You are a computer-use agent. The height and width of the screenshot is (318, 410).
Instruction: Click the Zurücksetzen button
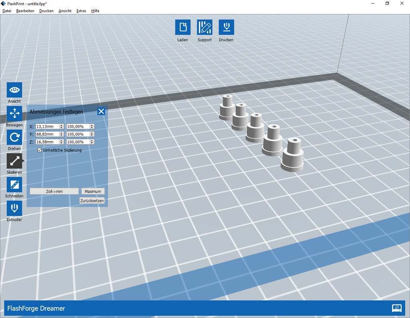click(x=92, y=201)
